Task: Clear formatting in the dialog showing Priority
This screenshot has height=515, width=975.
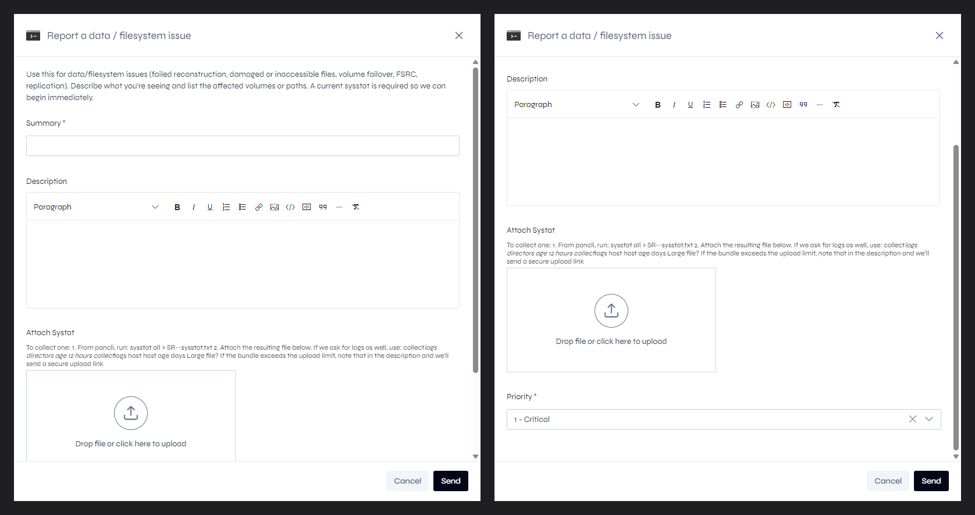Action: 836,105
